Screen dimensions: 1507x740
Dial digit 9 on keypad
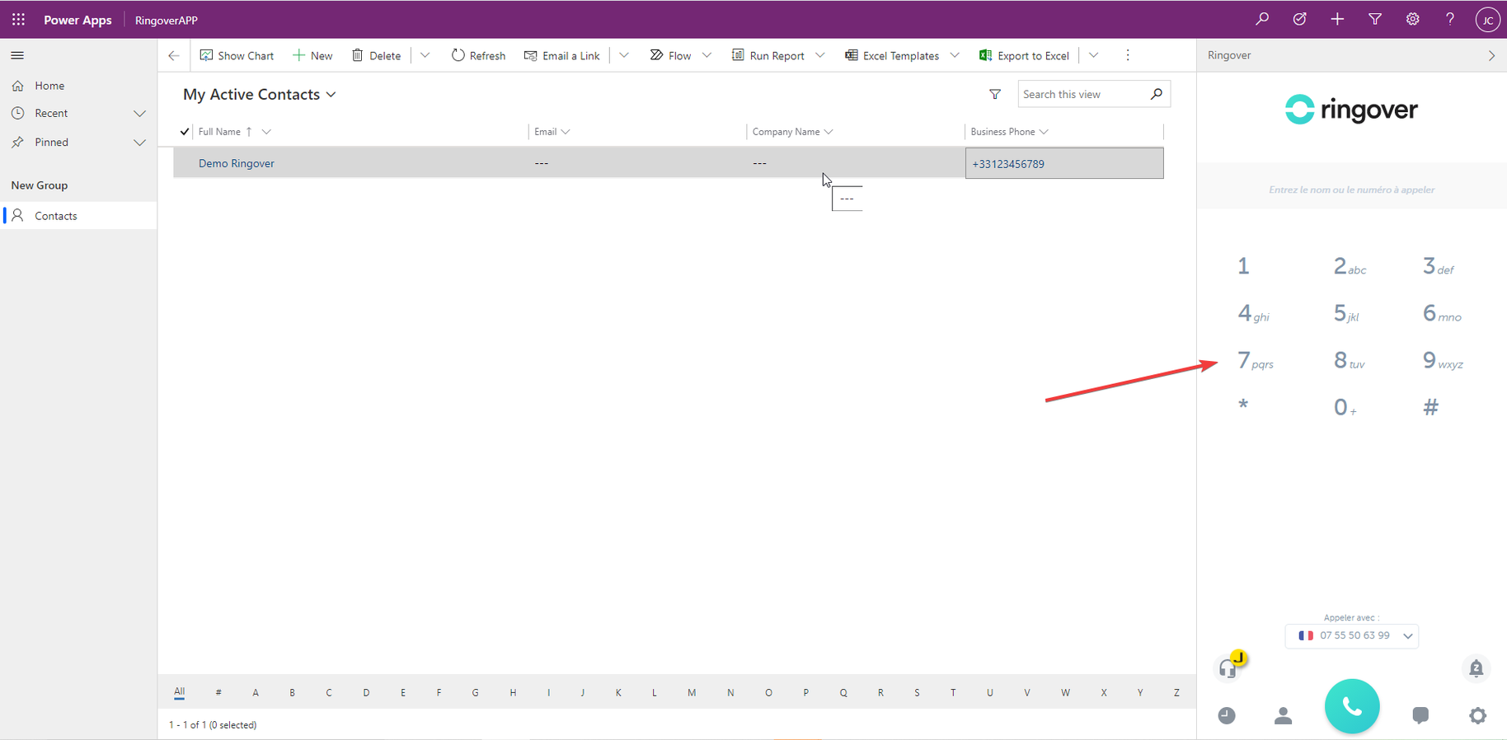pyautogui.click(x=1443, y=360)
